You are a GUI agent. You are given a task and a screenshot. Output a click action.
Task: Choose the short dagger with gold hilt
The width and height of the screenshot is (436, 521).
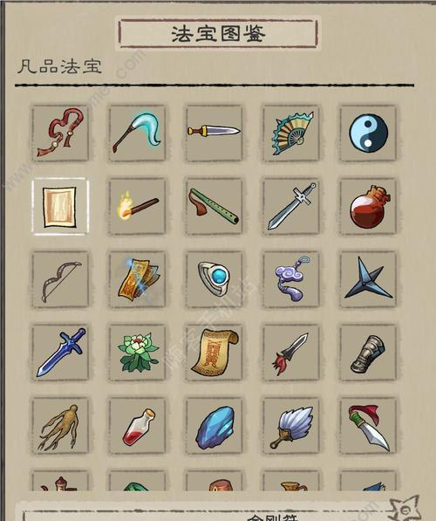coord(215,133)
